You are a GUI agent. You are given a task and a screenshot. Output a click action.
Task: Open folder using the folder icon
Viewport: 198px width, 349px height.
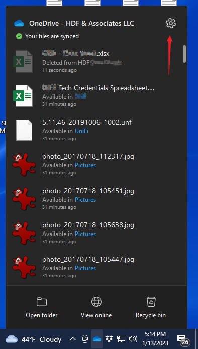click(42, 302)
